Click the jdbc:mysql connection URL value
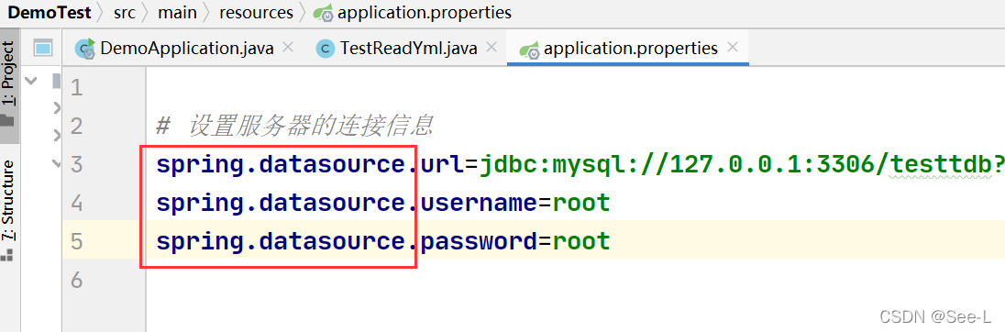The image size is (1005, 332). click(741, 165)
